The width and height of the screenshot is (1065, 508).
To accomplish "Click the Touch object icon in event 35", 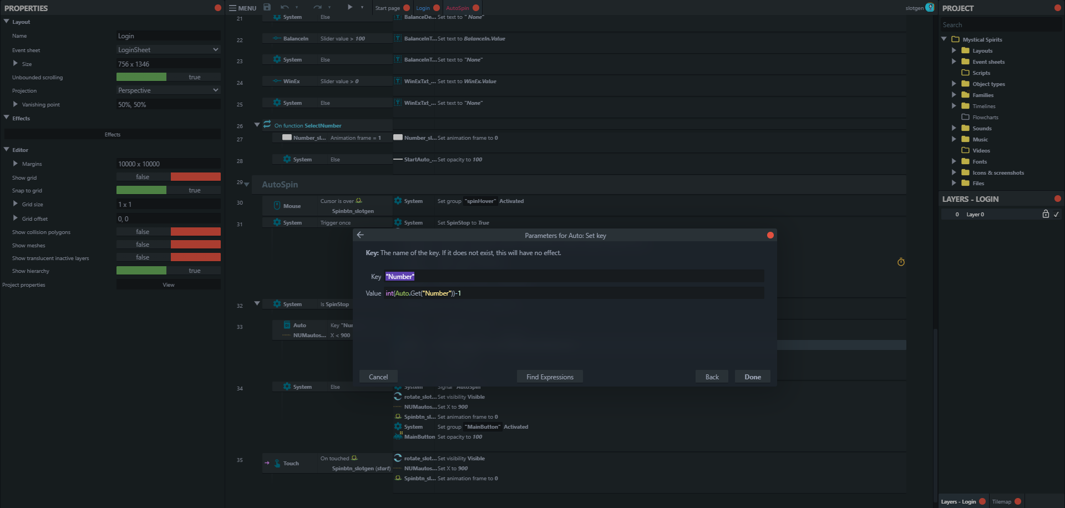I will pyautogui.click(x=277, y=463).
